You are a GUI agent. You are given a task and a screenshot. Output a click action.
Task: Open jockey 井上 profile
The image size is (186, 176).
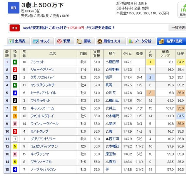pos(112,108)
